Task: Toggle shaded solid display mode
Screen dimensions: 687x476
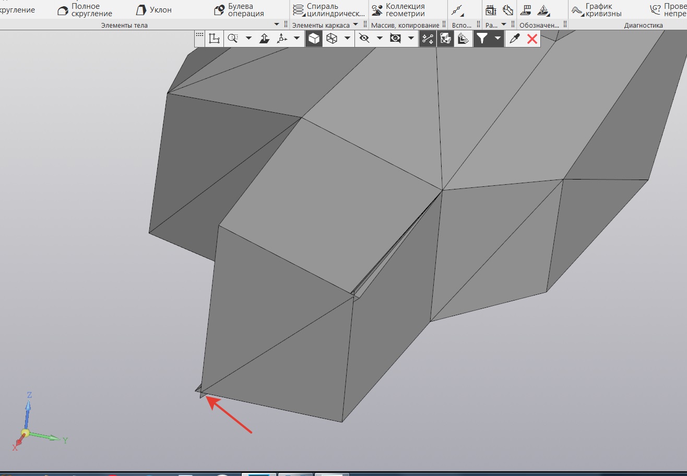Action: coord(314,38)
